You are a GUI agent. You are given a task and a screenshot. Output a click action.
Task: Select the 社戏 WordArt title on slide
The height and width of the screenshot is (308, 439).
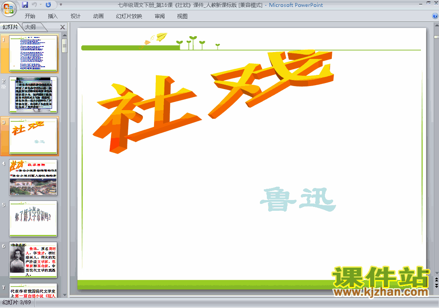click(213, 102)
